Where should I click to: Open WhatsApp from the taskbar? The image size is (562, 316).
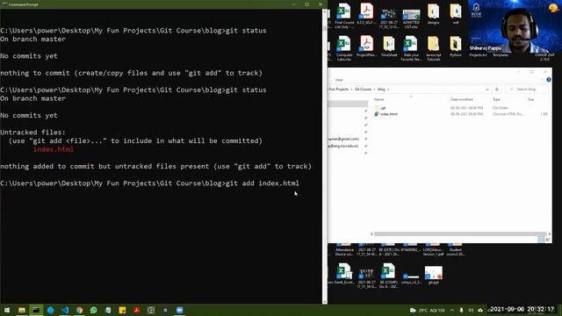(94, 310)
